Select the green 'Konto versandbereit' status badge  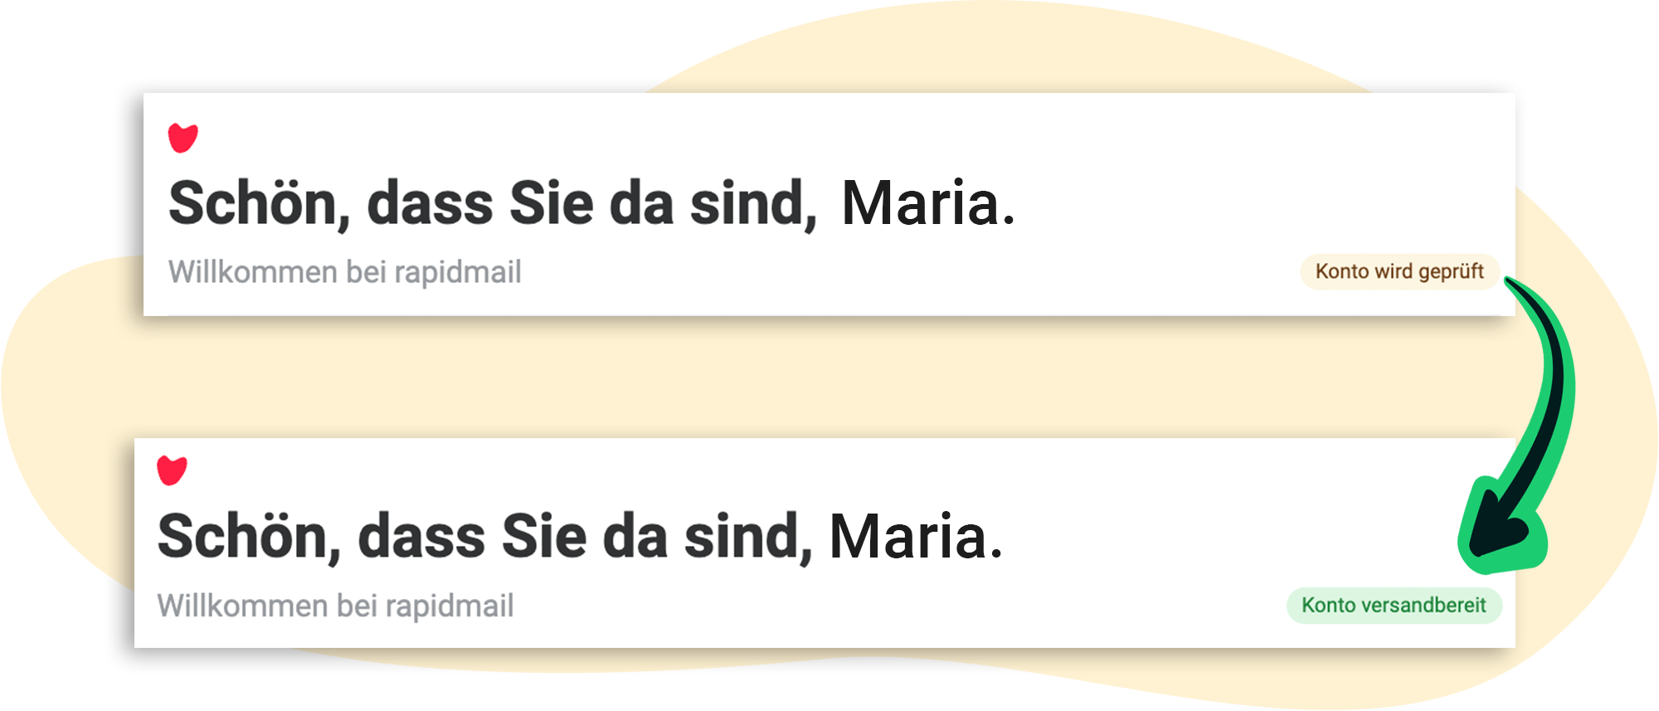click(1394, 606)
